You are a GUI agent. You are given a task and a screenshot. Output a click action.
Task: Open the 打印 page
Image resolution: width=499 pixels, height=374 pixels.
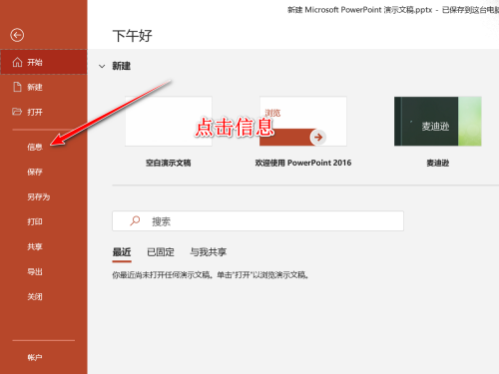[x=35, y=221]
